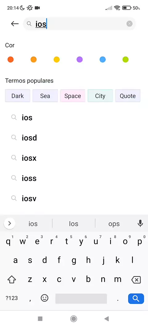The image size is (148, 328).
Task: Select the iosx search suggestion
Action: pos(74,158)
